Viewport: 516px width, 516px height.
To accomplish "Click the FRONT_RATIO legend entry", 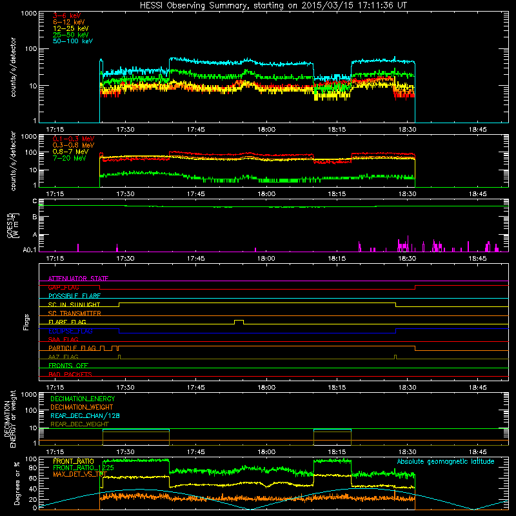I will (74, 461).
